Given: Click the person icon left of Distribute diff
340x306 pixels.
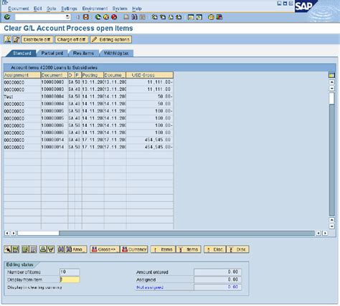Looking at the screenshot, I should tap(8, 39).
